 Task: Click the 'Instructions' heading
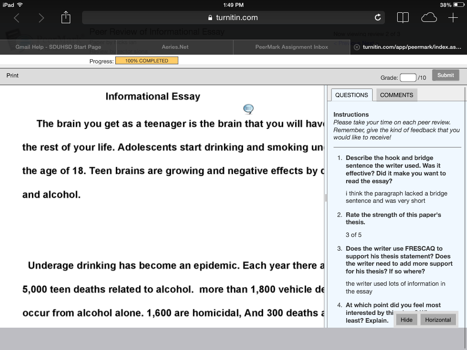coord(351,114)
